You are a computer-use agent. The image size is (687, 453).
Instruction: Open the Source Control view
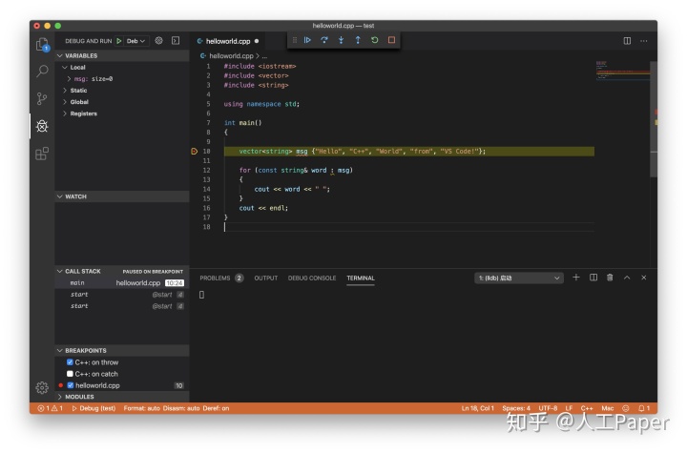click(42, 98)
